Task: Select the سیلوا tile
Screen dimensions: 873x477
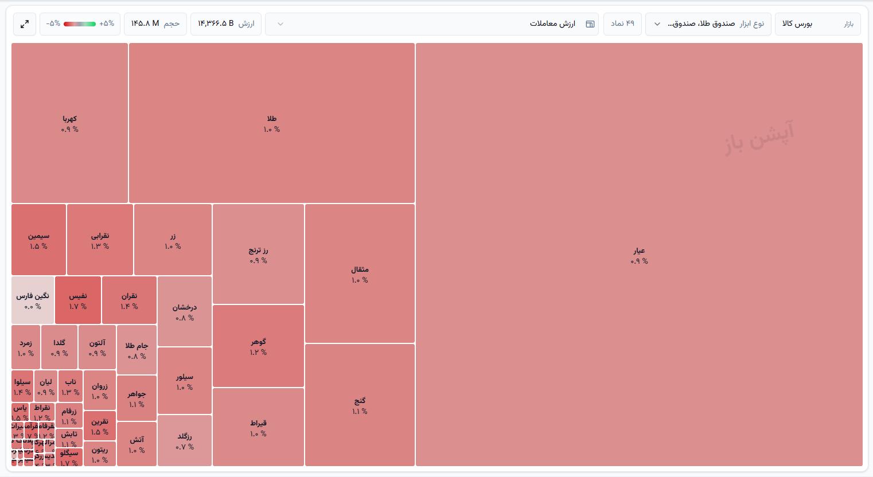Action: 22,386
